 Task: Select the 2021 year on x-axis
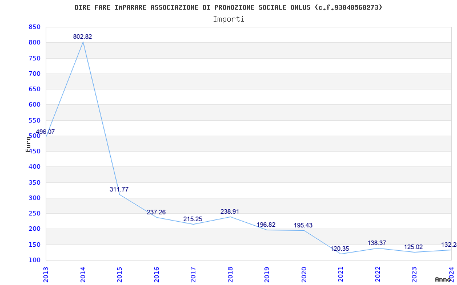pyautogui.click(x=340, y=274)
